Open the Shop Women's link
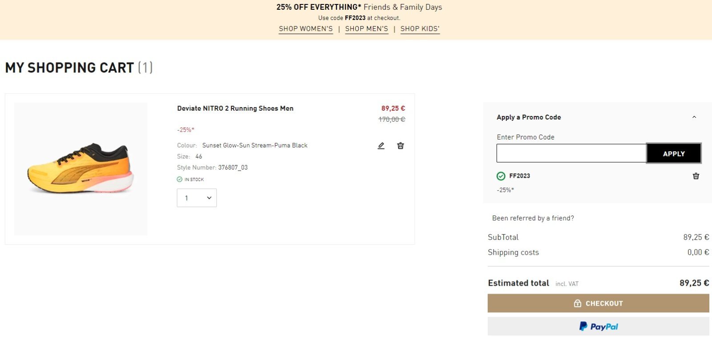This screenshot has width=712, height=347. 306,29
